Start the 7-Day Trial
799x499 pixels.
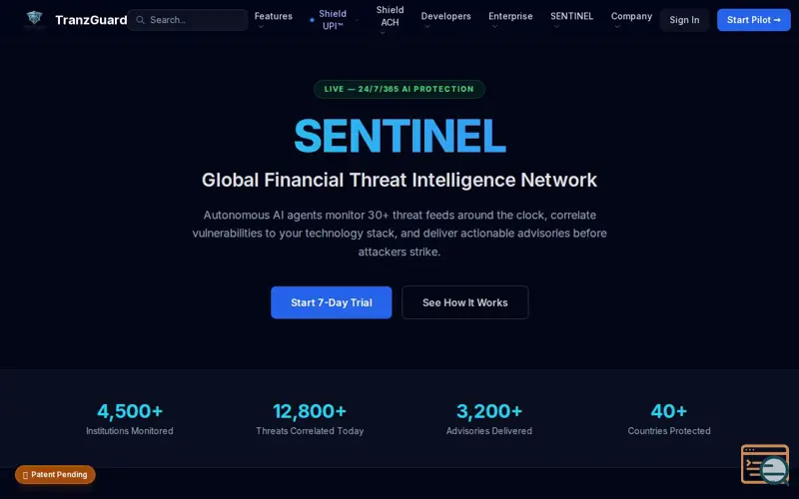pos(331,302)
